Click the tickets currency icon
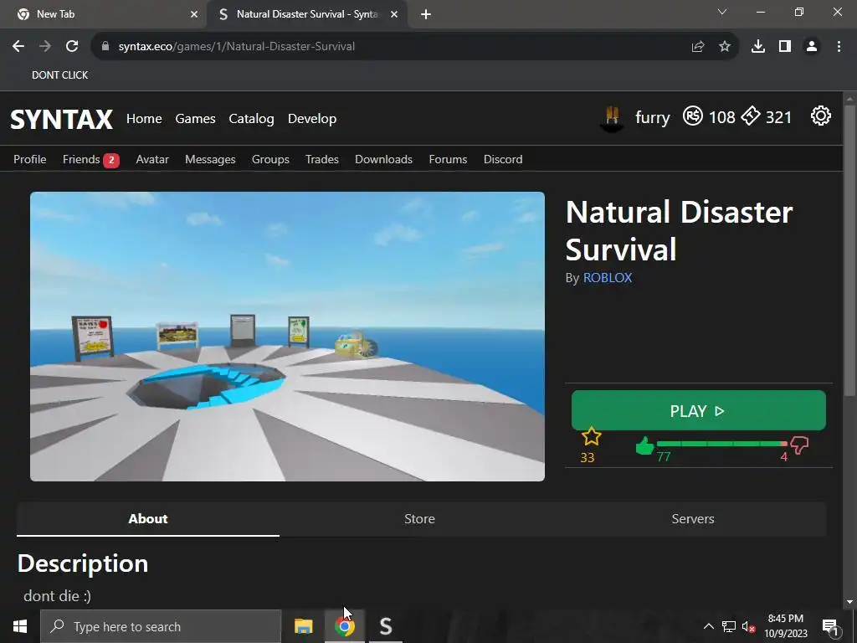The height and width of the screenshot is (643, 857). point(751,116)
